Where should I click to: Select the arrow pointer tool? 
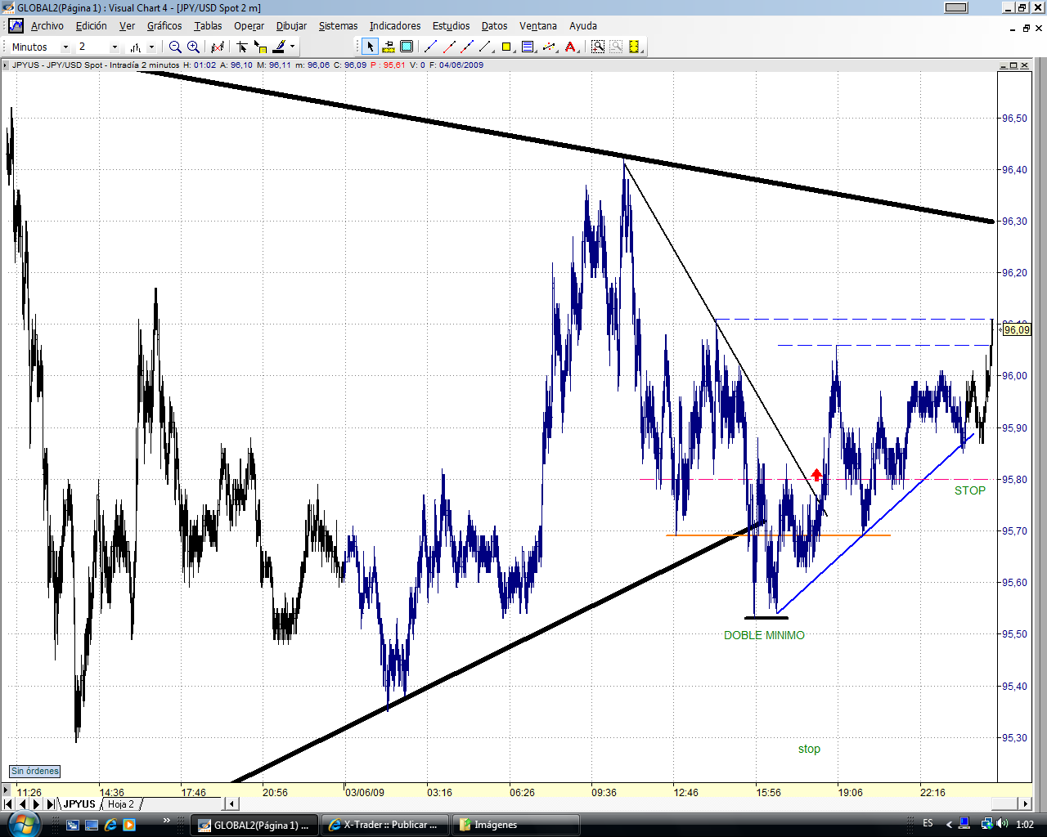coord(370,47)
